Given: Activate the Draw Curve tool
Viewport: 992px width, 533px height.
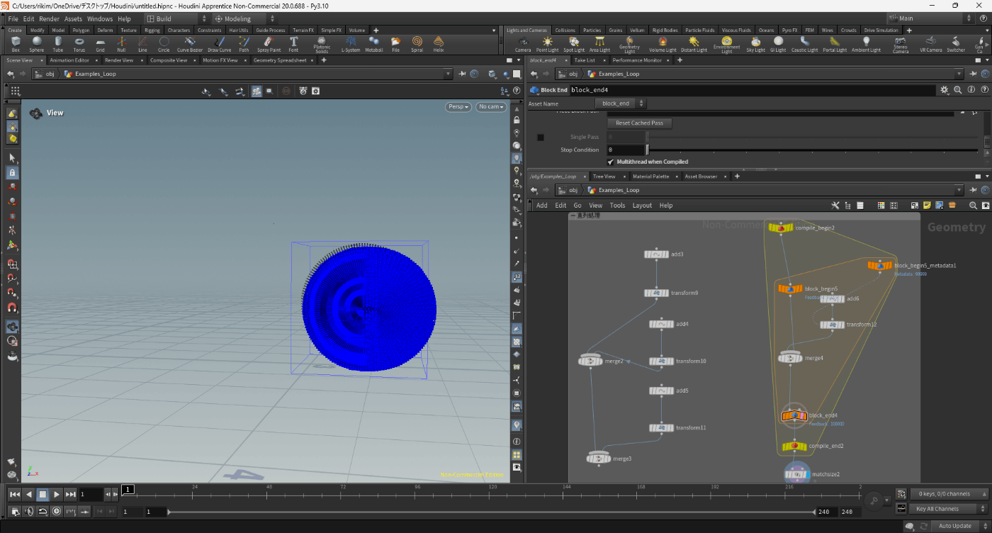Looking at the screenshot, I should [x=220, y=44].
